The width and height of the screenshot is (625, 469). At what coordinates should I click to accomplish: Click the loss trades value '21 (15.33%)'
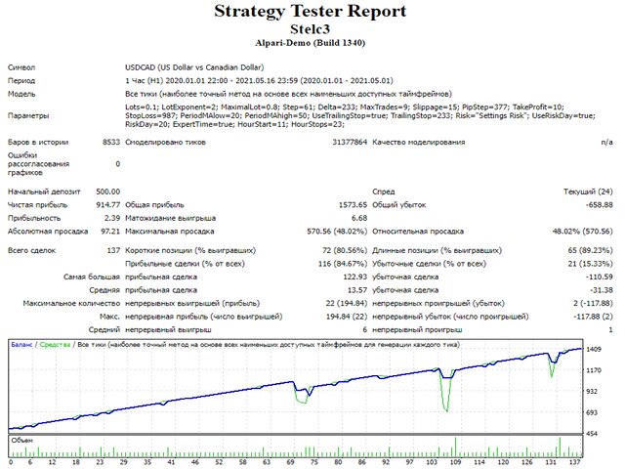[x=590, y=264]
